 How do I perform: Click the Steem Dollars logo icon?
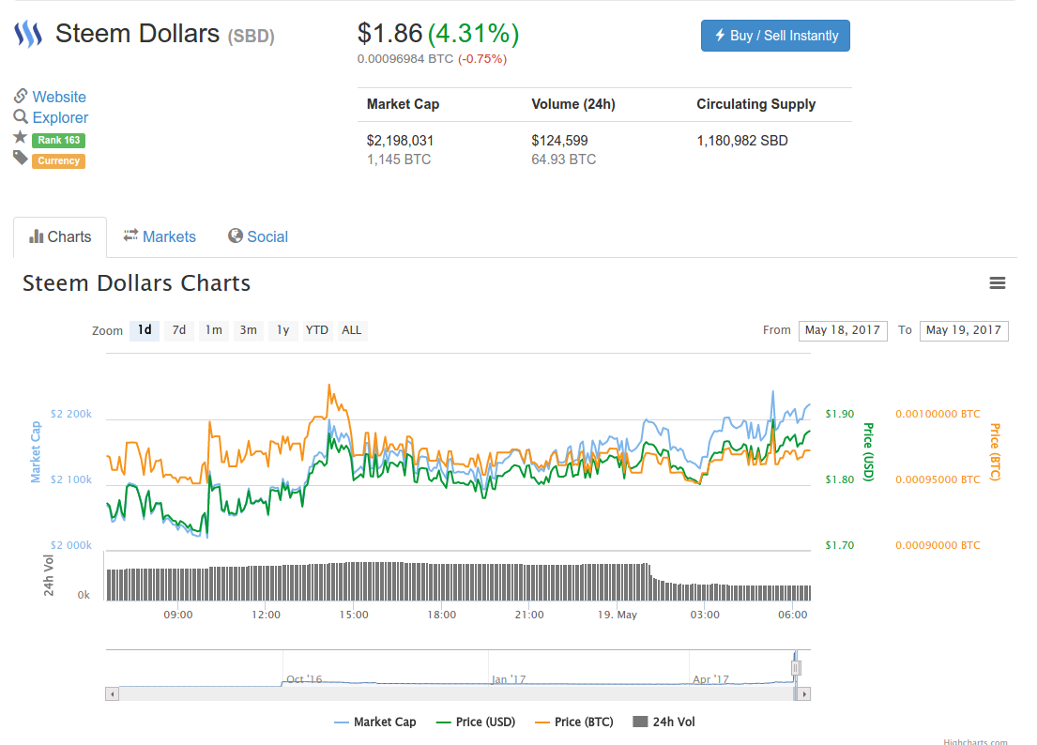click(x=28, y=34)
